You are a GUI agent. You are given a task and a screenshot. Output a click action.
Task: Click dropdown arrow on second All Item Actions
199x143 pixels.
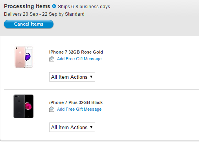click(91, 127)
